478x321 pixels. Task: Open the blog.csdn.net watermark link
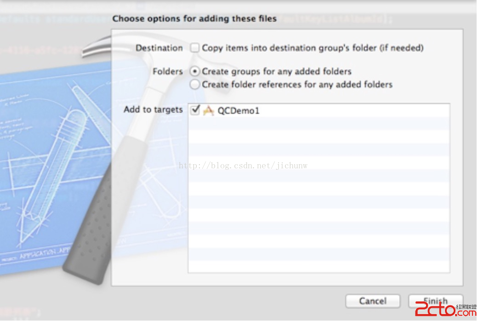pyautogui.click(x=243, y=166)
